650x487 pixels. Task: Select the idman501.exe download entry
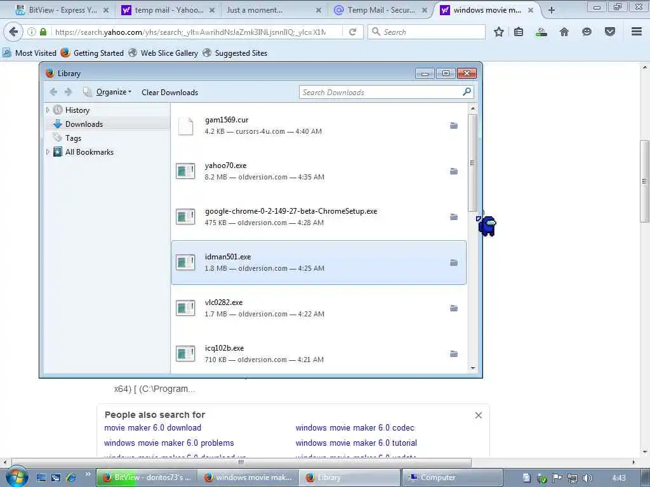tap(319, 263)
